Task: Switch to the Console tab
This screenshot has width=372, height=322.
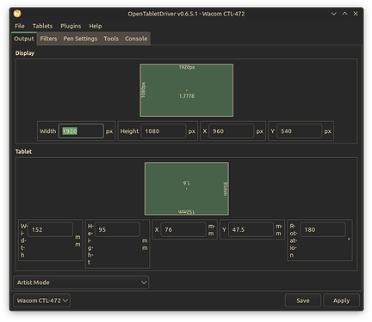Action: [136, 39]
